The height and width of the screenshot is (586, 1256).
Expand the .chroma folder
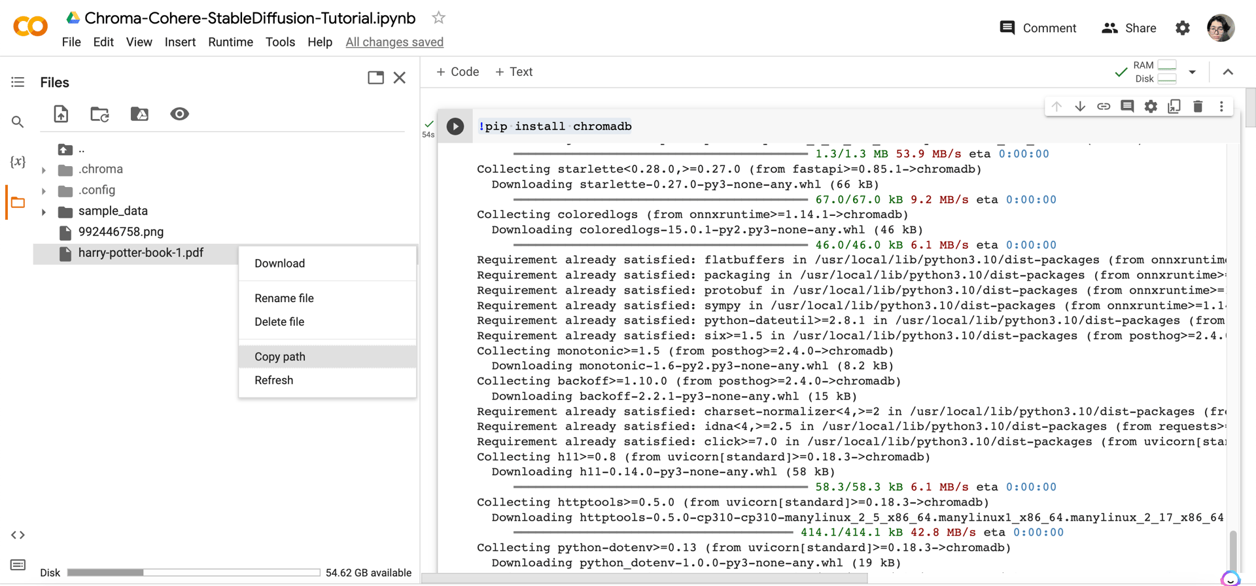coord(44,170)
